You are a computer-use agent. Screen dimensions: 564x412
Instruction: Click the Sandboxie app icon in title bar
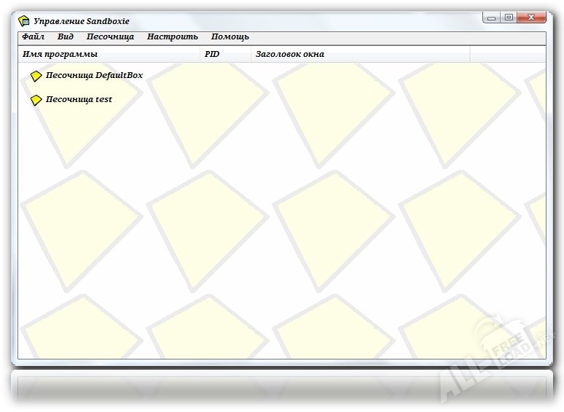tap(23, 21)
